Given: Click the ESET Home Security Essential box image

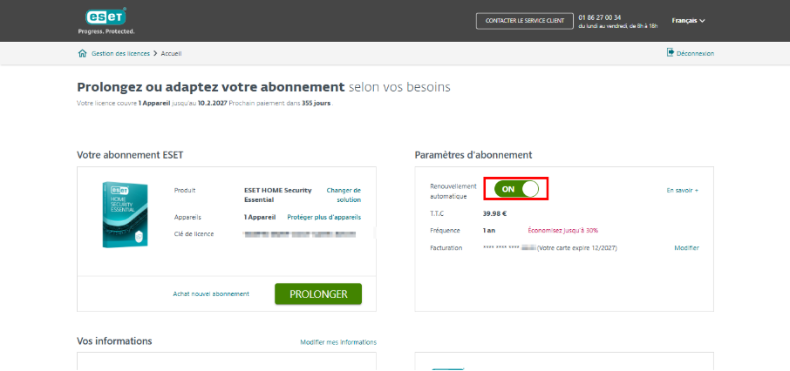Looking at the screenshot, I should (126, 215).
